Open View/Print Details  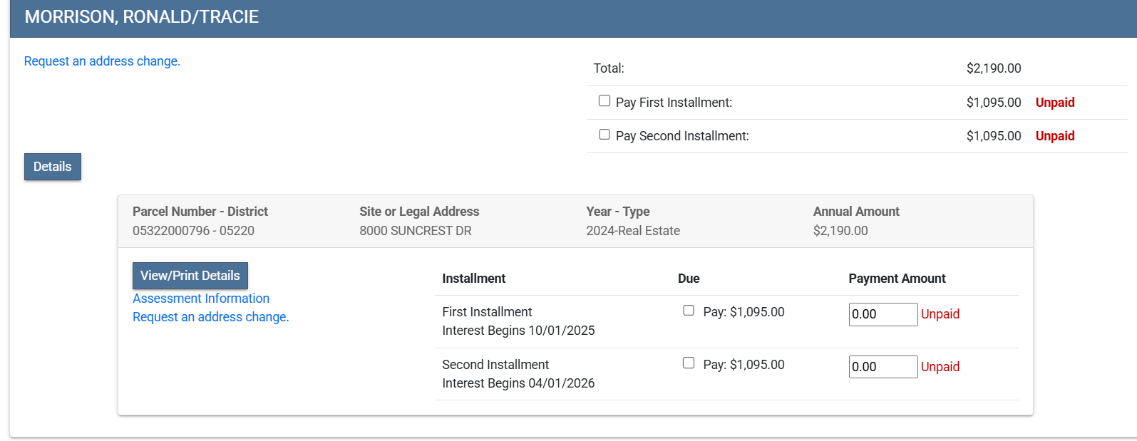tap(190, 276)
